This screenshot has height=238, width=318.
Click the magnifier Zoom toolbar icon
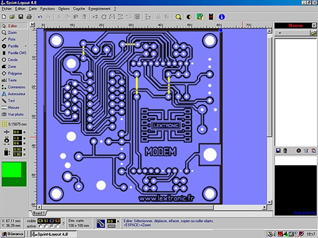[178, 17]
